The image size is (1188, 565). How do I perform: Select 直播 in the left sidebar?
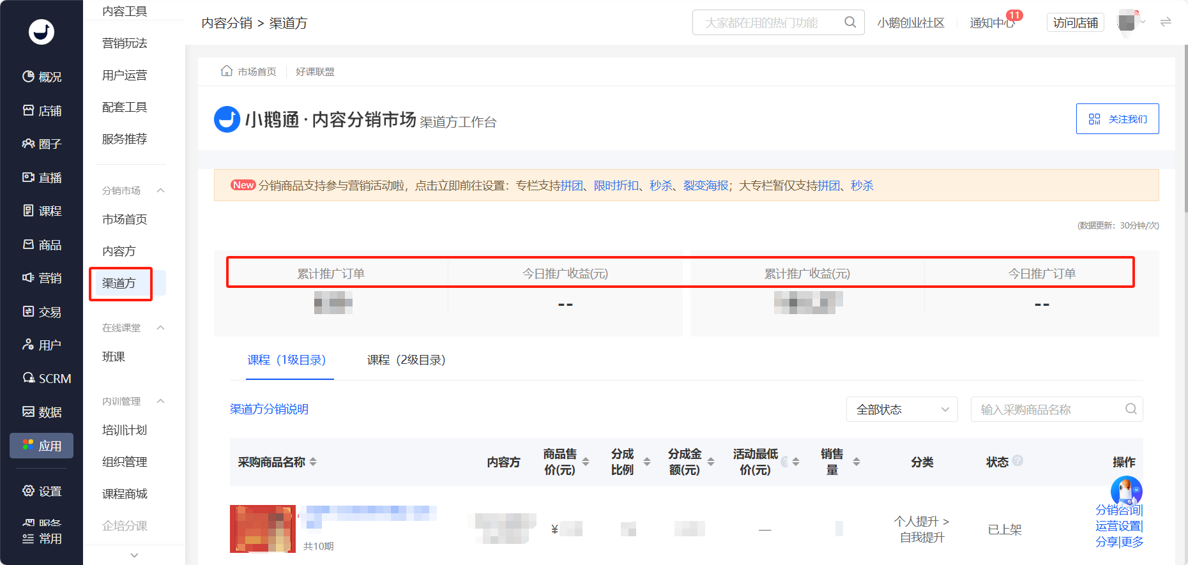[42, 177]
